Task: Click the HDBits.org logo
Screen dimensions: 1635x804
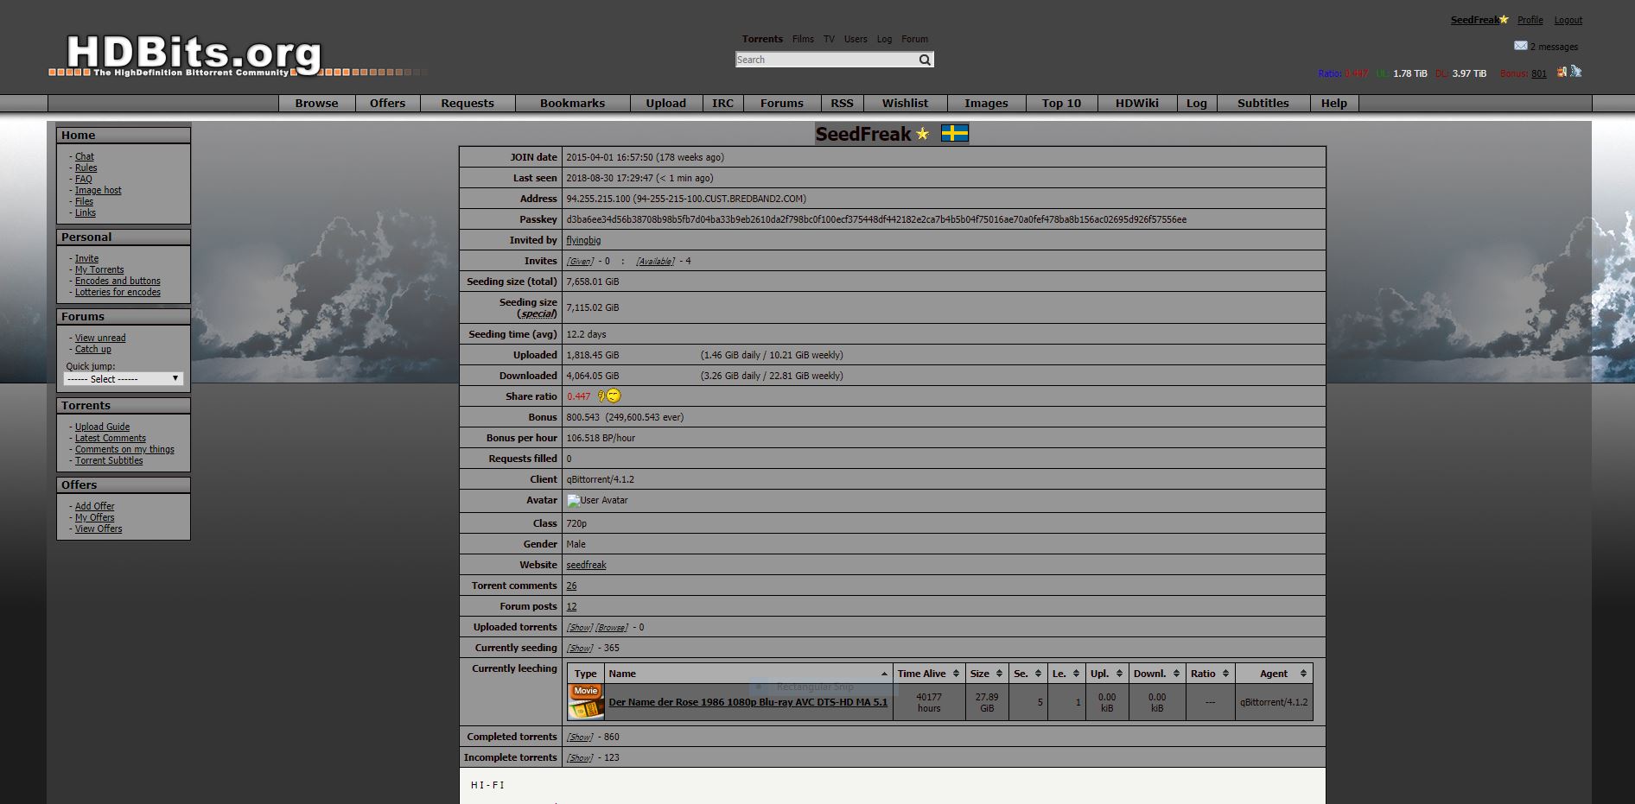Action: tap(194, 55)
